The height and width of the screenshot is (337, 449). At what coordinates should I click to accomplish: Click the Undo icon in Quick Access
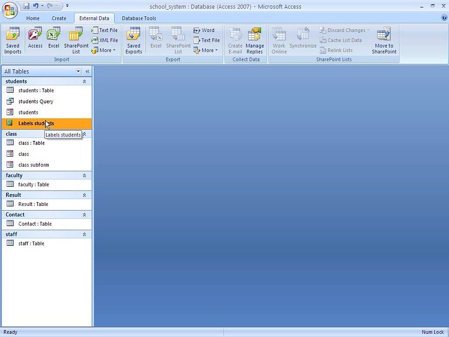(36, 6)
